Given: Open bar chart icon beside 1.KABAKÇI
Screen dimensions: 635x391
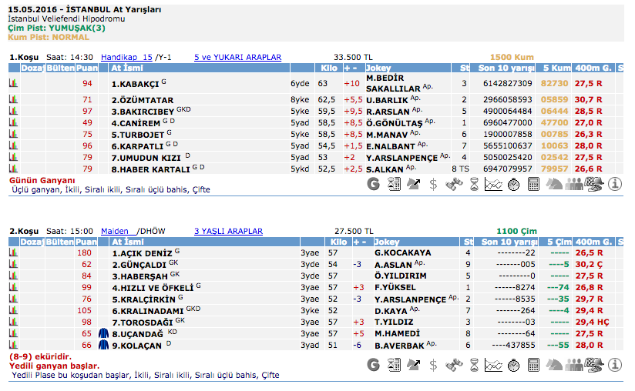Looking at the screenshot, I should point(13,83).
